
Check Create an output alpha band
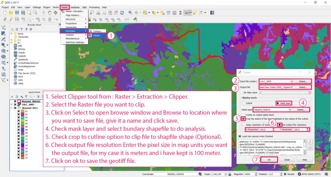[x=243, y=115]
